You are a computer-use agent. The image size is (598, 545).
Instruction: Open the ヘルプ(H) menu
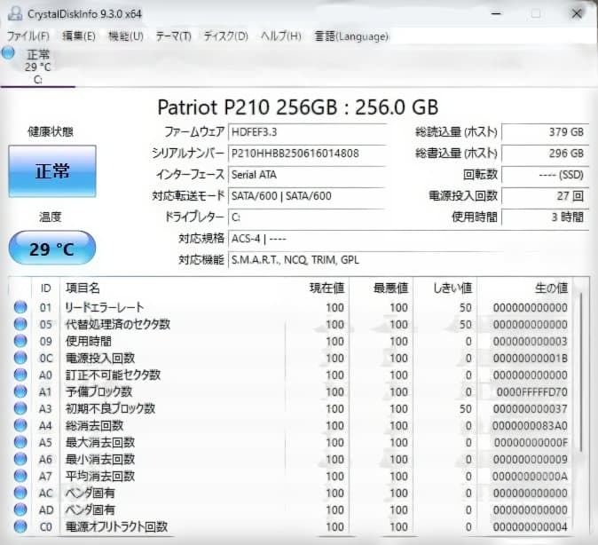click(x=281, y=36)
